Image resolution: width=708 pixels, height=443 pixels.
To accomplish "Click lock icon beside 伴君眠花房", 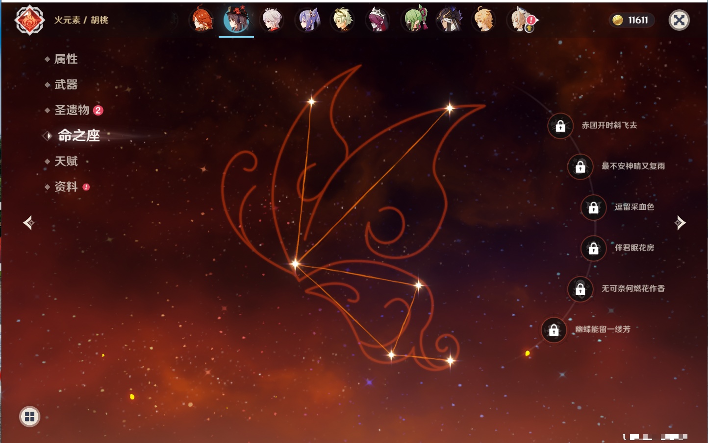I will [x=593, y=249].
